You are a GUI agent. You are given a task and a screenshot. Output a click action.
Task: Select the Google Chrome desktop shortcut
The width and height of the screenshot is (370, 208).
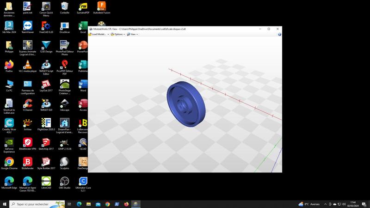pos(9,164)
